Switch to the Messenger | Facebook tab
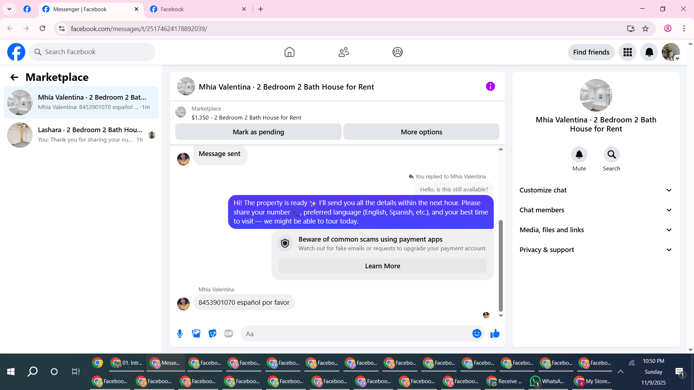The image size is (694, 390). [x=91, y=9]
